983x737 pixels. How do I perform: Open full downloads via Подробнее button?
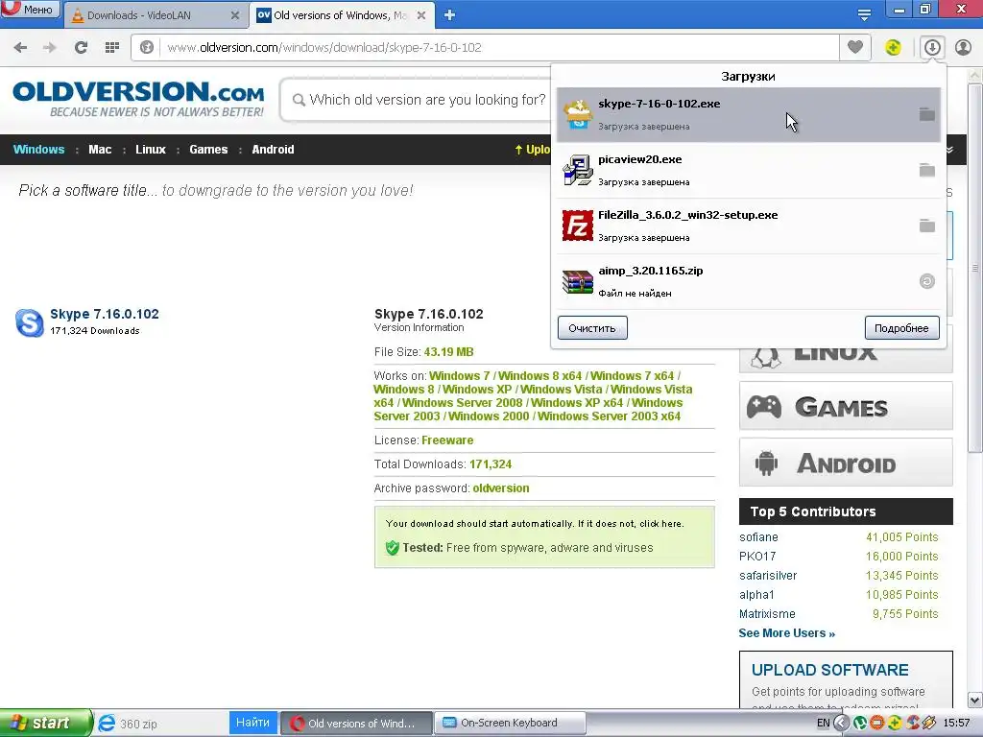tap(901, 328)
